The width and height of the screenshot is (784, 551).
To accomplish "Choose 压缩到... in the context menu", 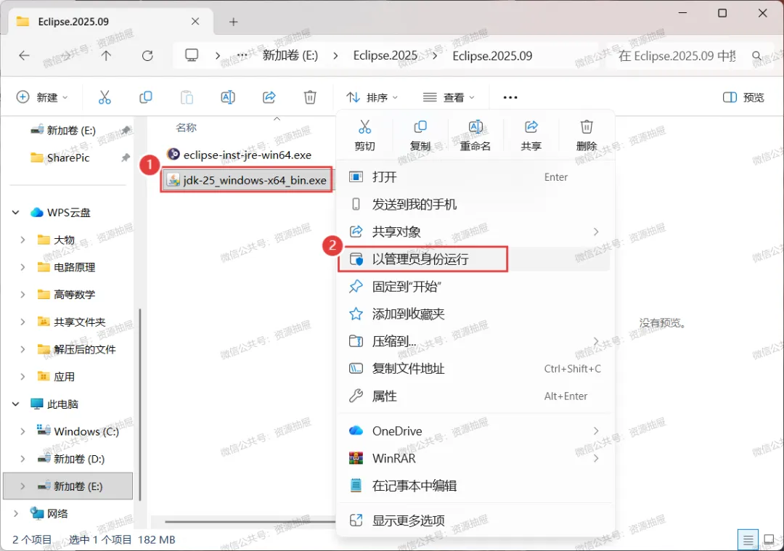I will point(474,341).
